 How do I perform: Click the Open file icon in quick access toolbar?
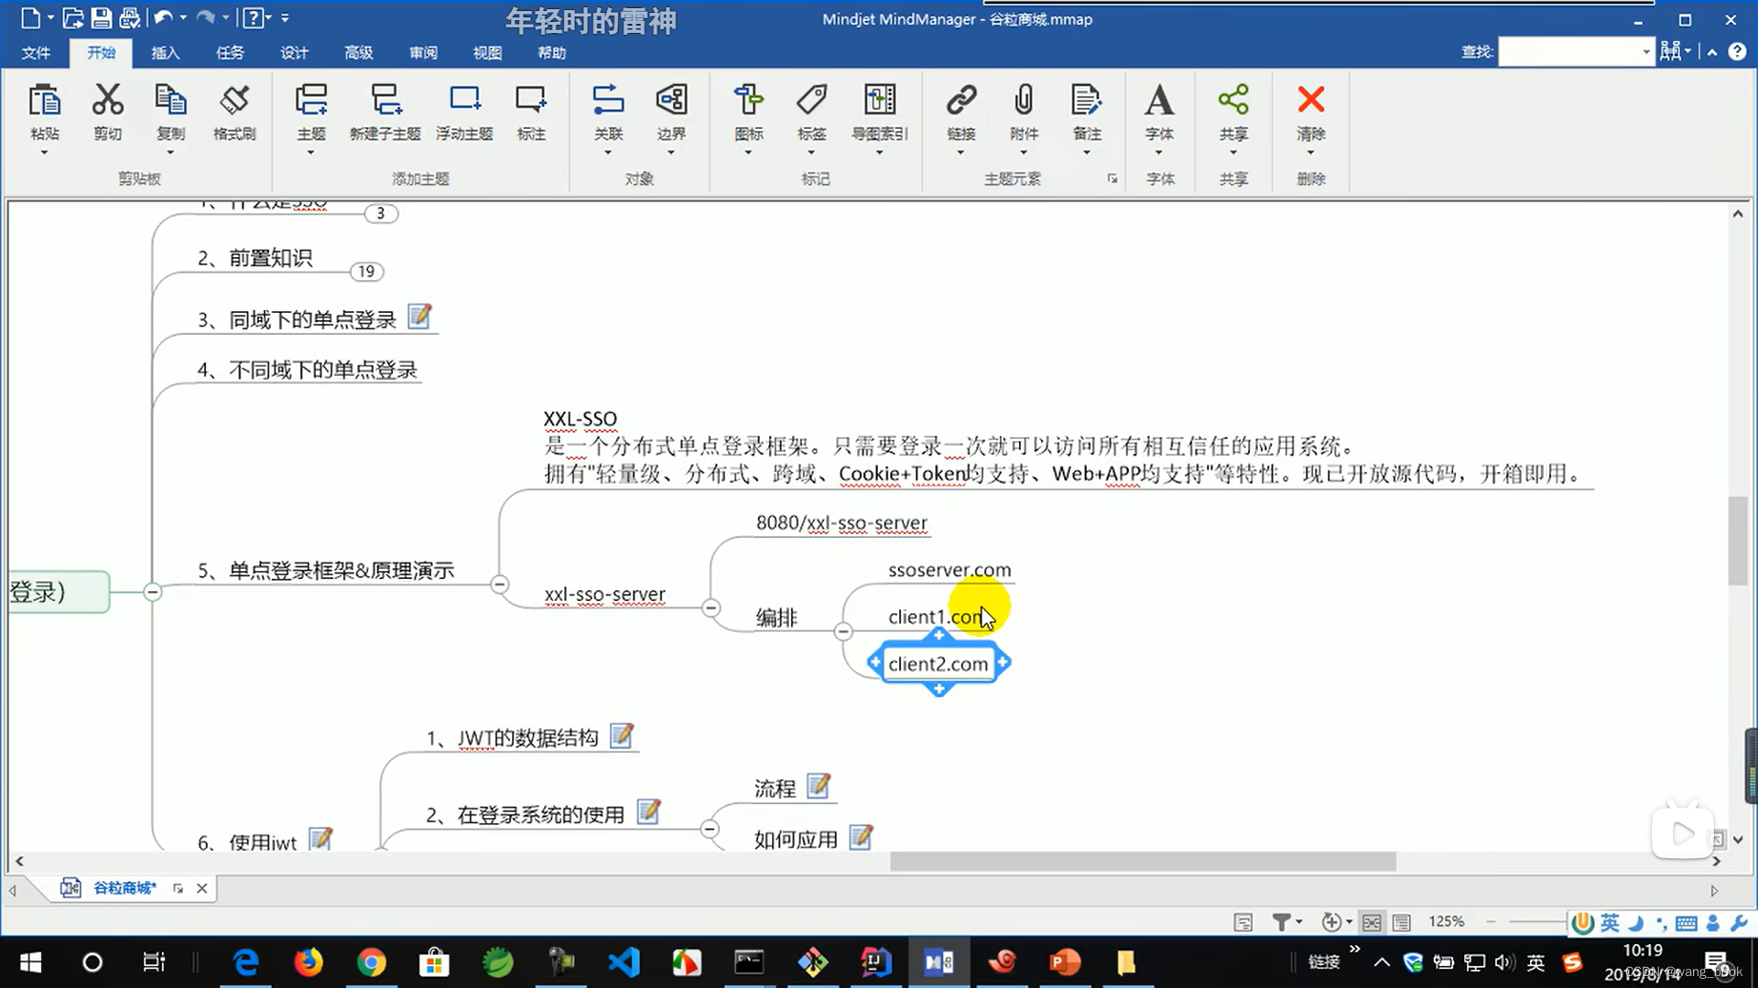pyautogui.click(x=73, y=17)
